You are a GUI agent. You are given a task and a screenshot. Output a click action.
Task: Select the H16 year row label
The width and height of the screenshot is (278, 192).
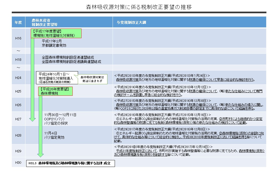(18, 38)
